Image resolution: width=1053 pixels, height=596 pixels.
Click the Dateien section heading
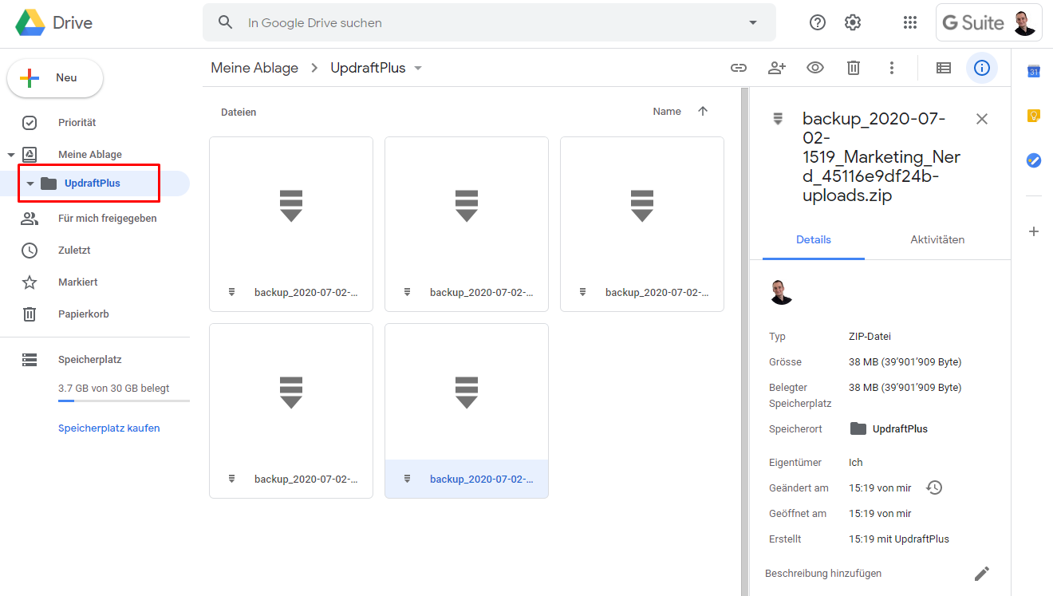[x=239, y=112]
